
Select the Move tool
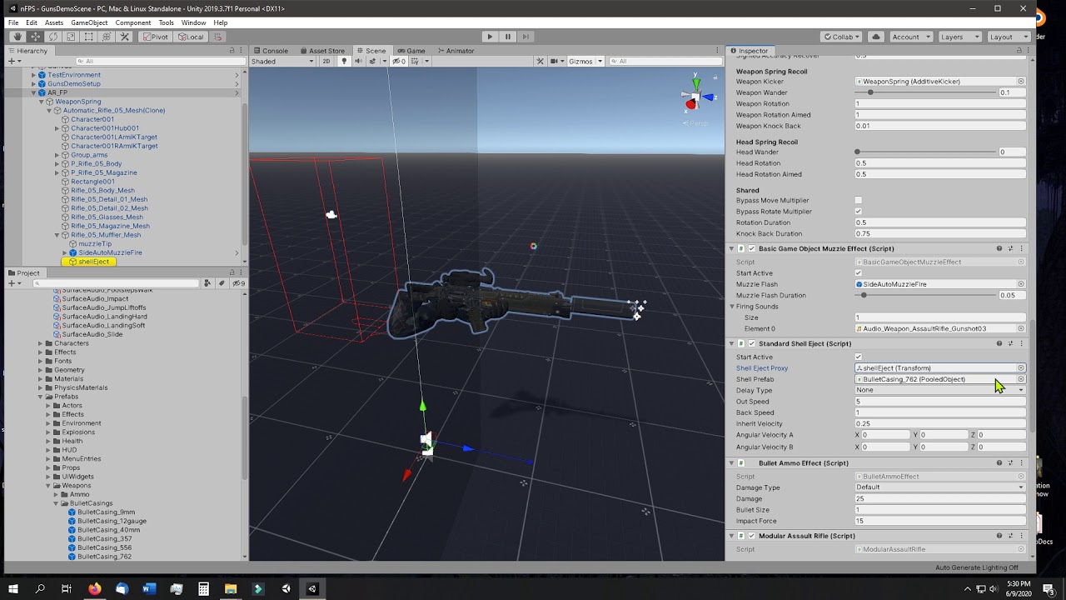[x=36, y=37]
